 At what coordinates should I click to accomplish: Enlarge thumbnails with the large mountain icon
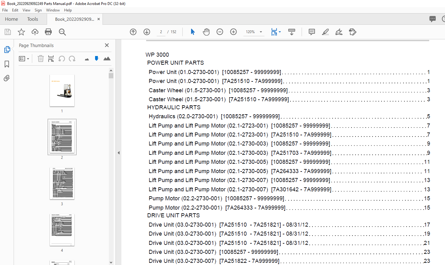(x=107, y=59)
